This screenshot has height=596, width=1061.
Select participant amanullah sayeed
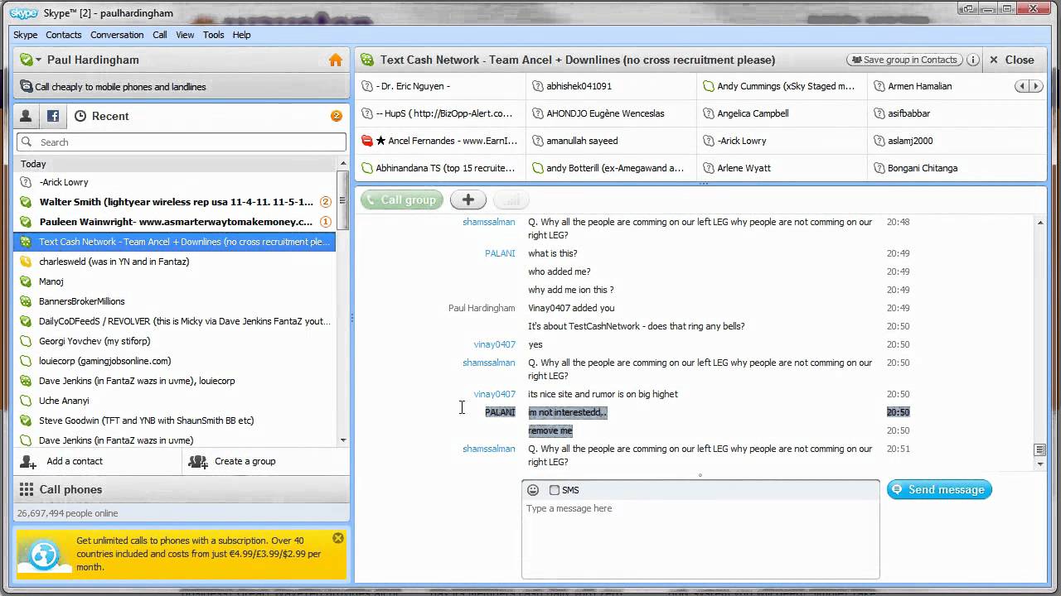(611, 141)
